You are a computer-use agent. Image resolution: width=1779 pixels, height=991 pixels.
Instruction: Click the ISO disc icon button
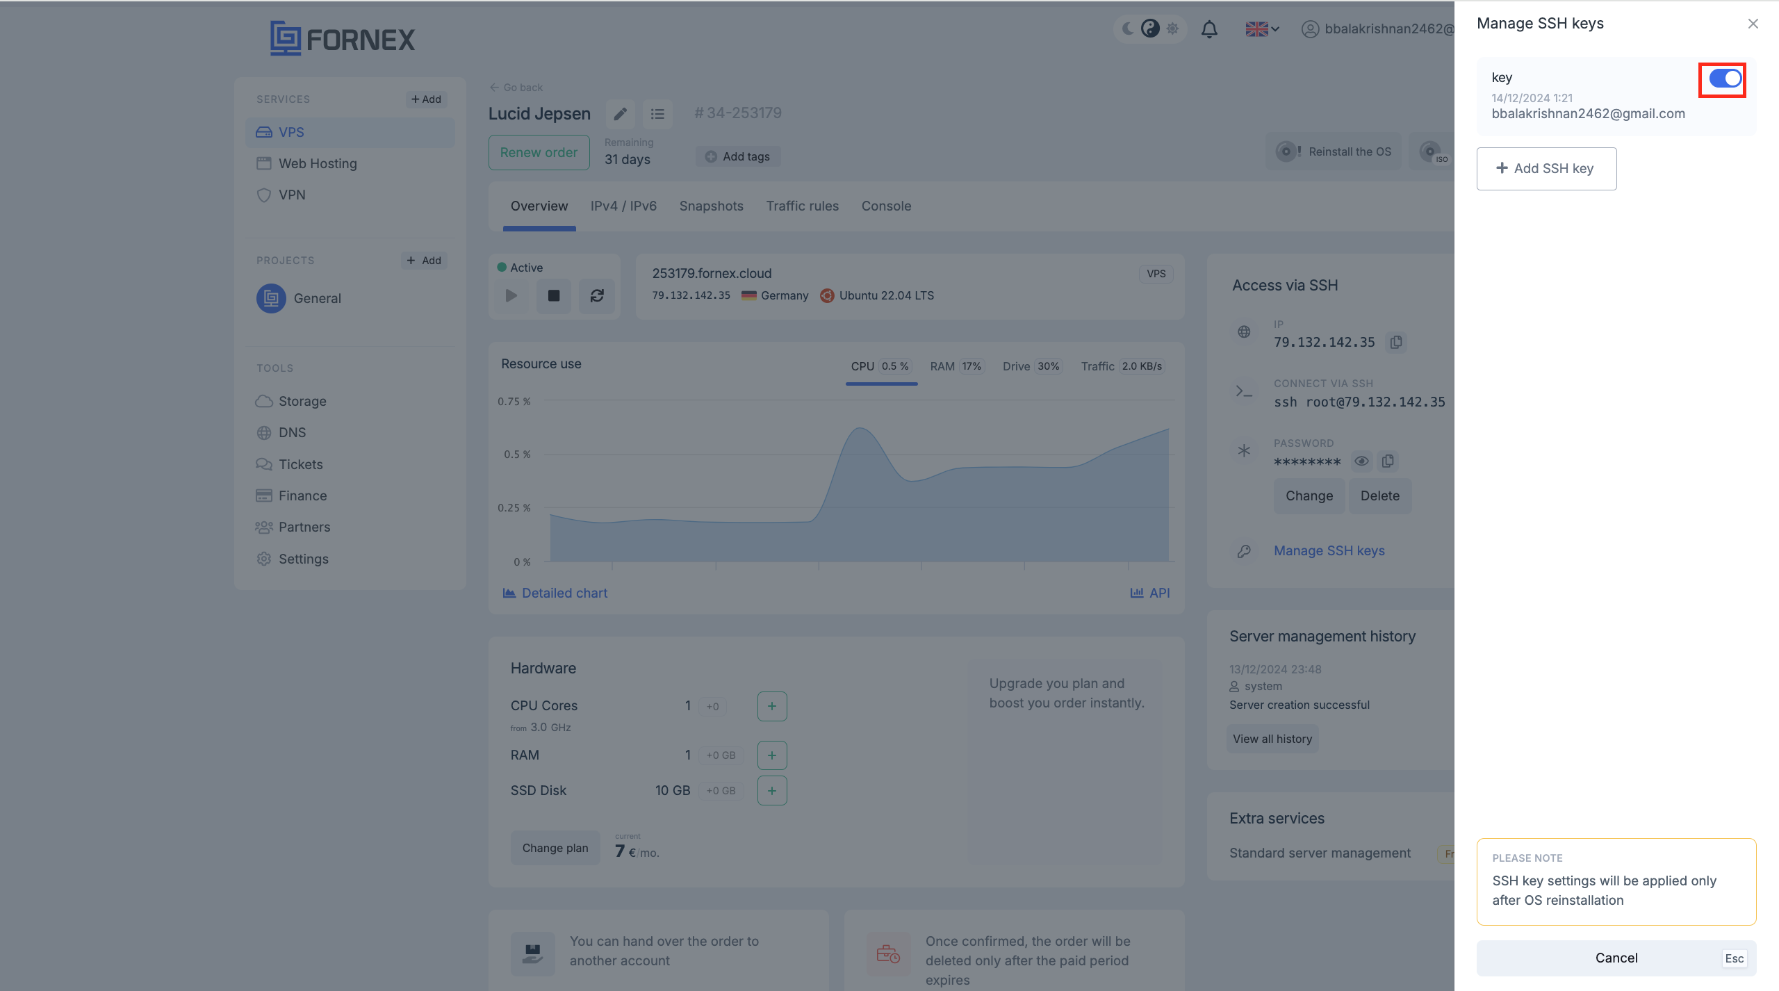point(1433,151)
